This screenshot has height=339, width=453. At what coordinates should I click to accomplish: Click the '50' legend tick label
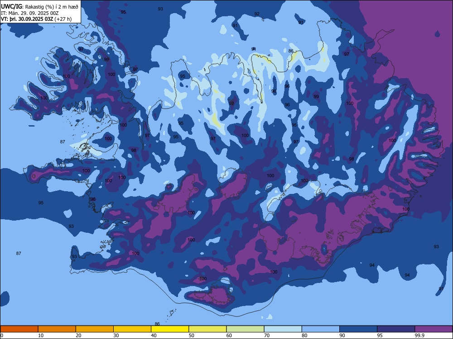tap(192, 335)
